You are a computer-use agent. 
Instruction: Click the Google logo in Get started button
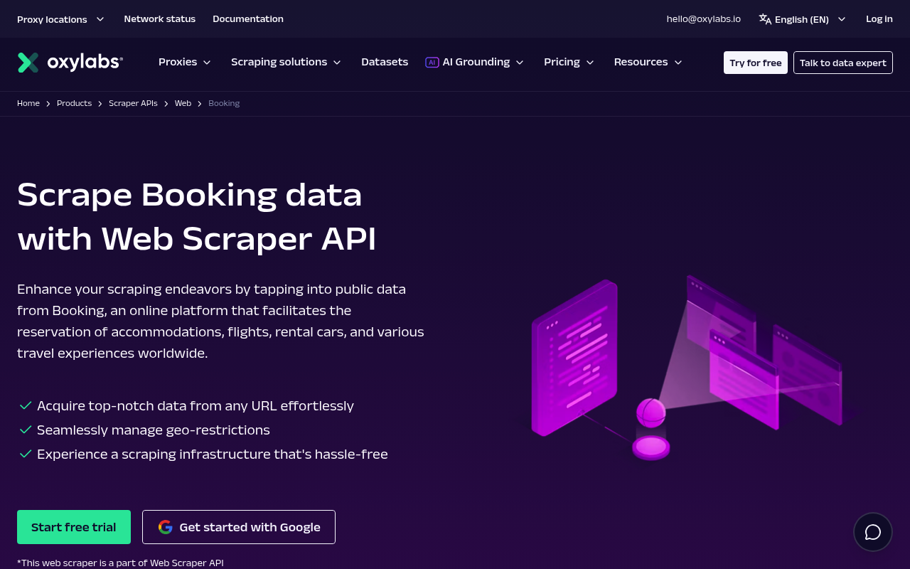point(166,527)
